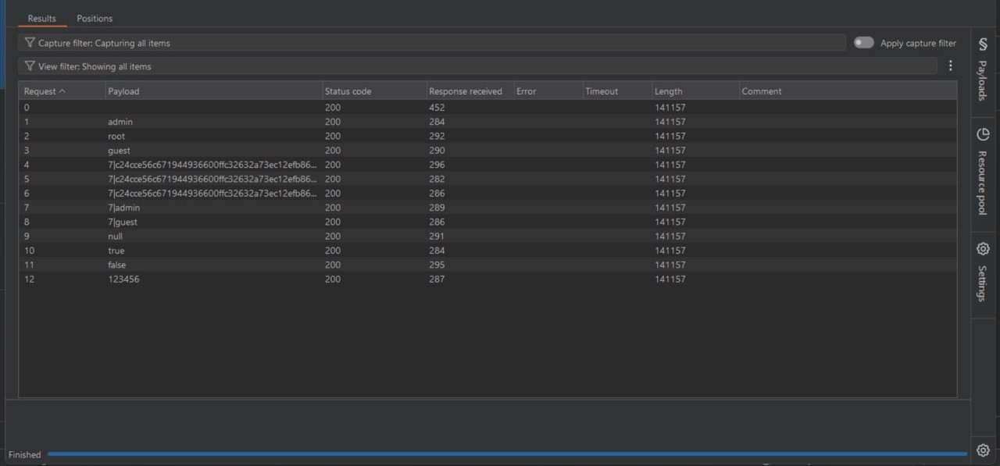Select the row with payload root

[487, 136]
